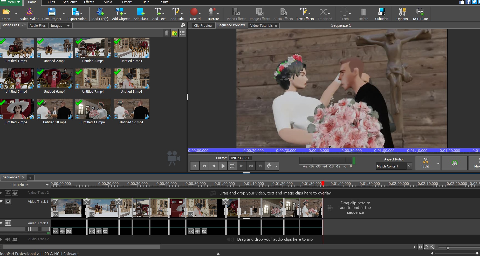
Task: Delete selected item with bin trash icon
Action: click(167, 33)
